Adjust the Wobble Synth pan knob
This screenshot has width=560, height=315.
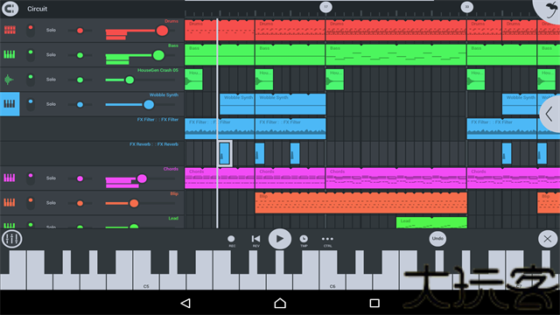(80, 104)
